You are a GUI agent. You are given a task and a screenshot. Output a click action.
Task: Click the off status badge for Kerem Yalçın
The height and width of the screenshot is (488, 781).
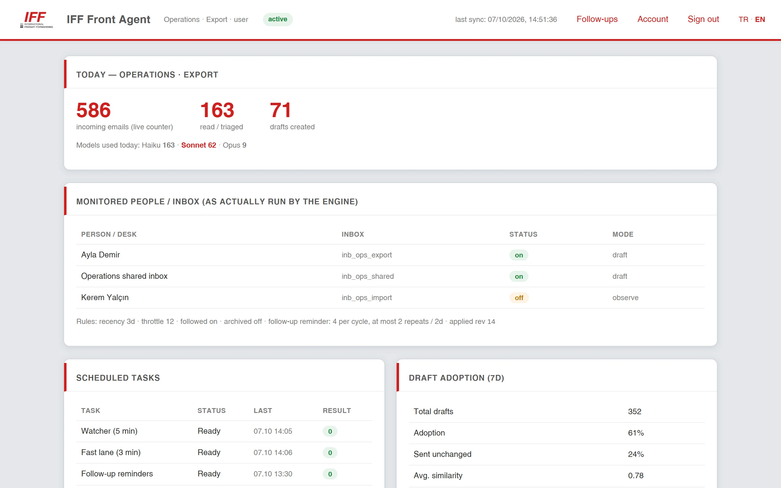519,298
